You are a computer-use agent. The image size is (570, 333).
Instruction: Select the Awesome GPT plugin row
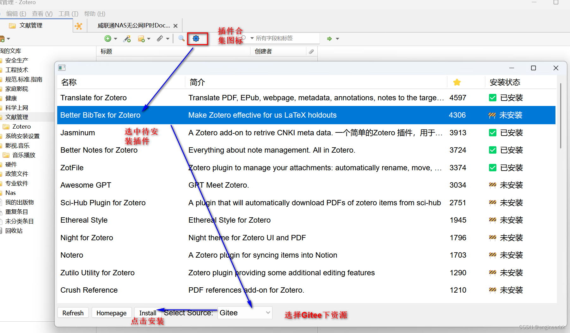click(x=306, y=185)
